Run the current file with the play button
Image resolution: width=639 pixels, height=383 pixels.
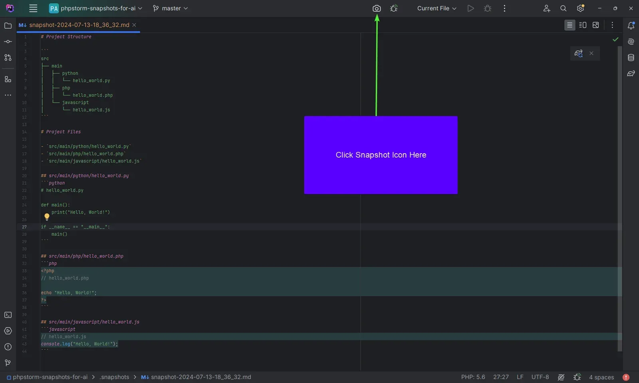[x=470, y=8]
